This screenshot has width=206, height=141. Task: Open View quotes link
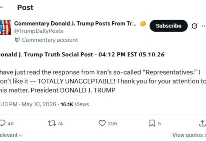click(189, 135)
